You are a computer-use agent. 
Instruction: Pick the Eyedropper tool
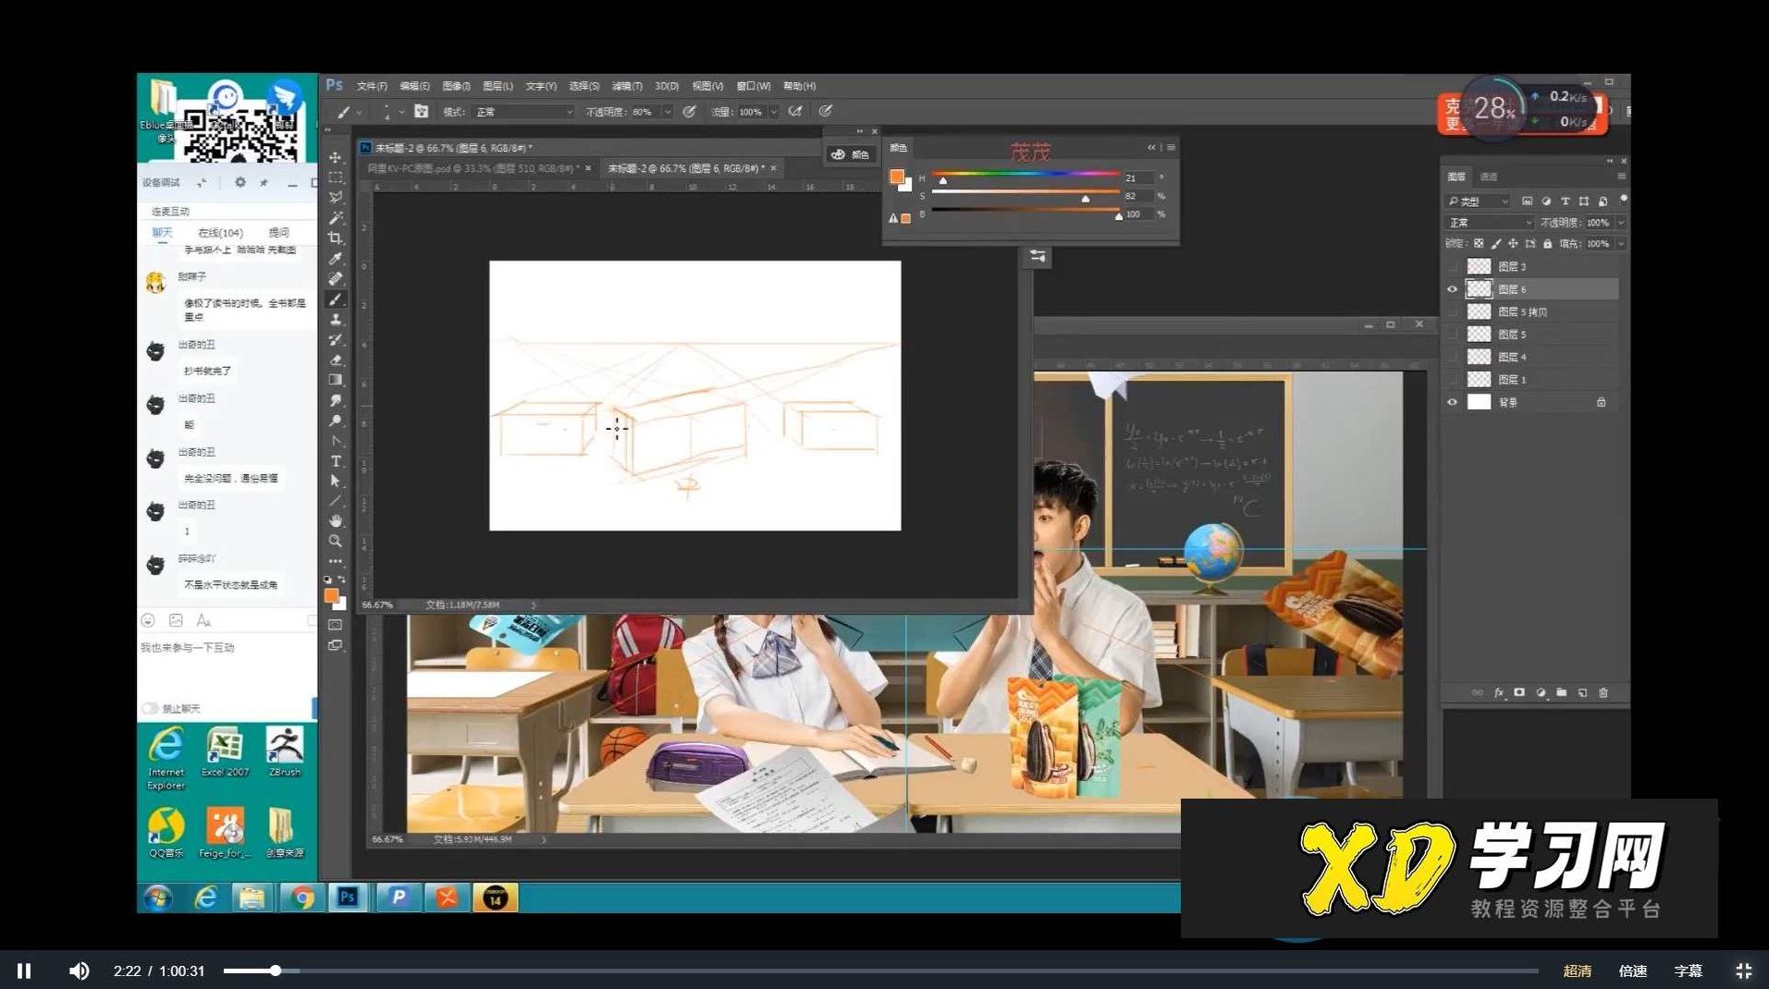pos(335,258)
